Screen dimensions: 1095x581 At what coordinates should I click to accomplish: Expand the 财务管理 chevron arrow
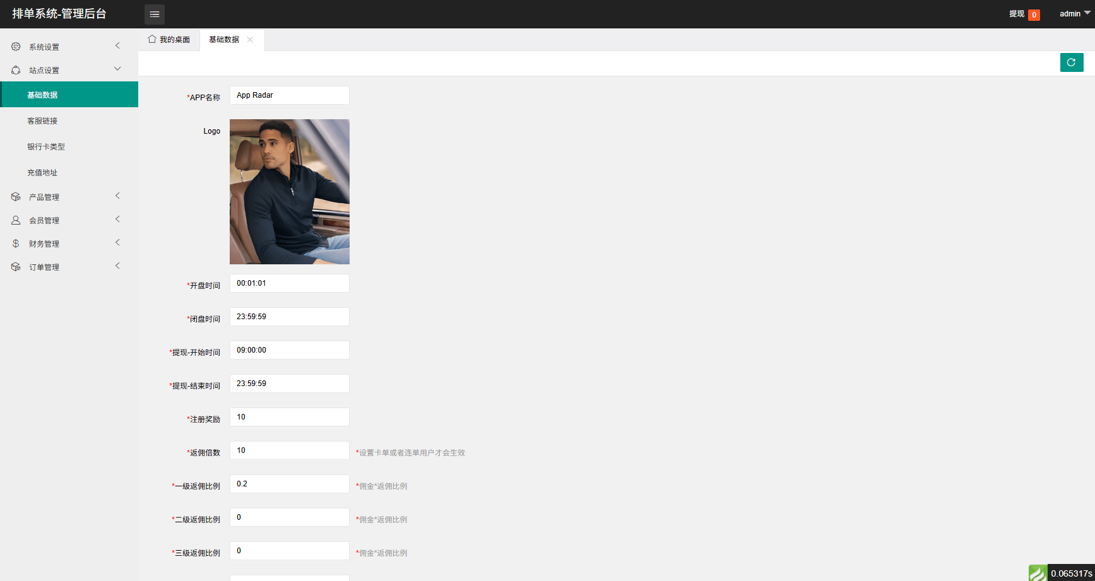tap(117, 242)
